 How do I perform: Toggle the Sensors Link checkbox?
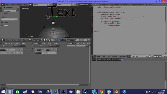click(15, 43)
